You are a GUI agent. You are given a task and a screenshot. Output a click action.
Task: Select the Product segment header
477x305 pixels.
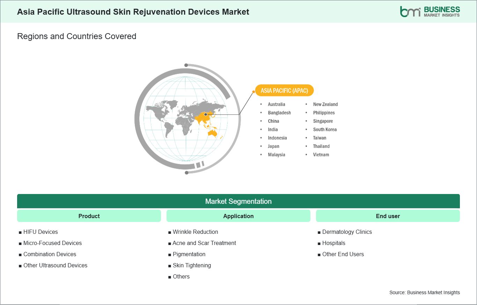(x=89, y=216)
